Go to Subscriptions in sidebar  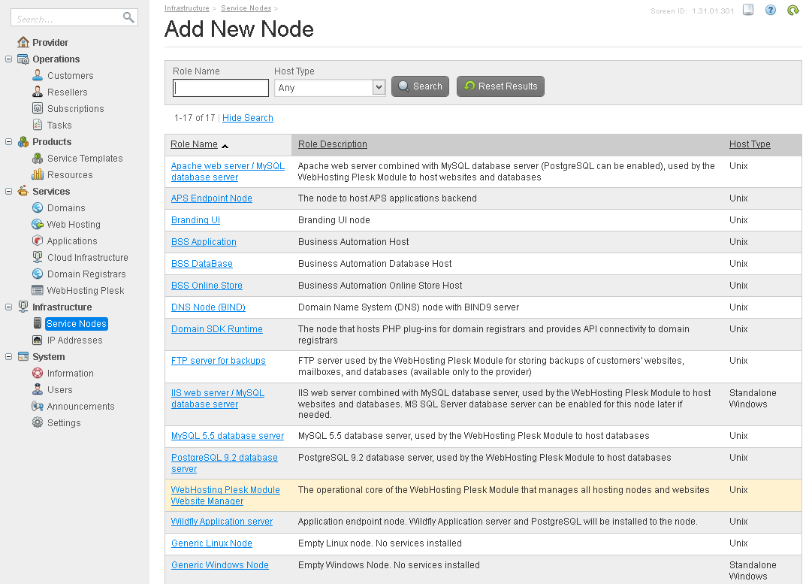tap(76, 108)
